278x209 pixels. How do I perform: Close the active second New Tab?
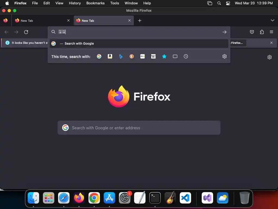coord(129,20)
